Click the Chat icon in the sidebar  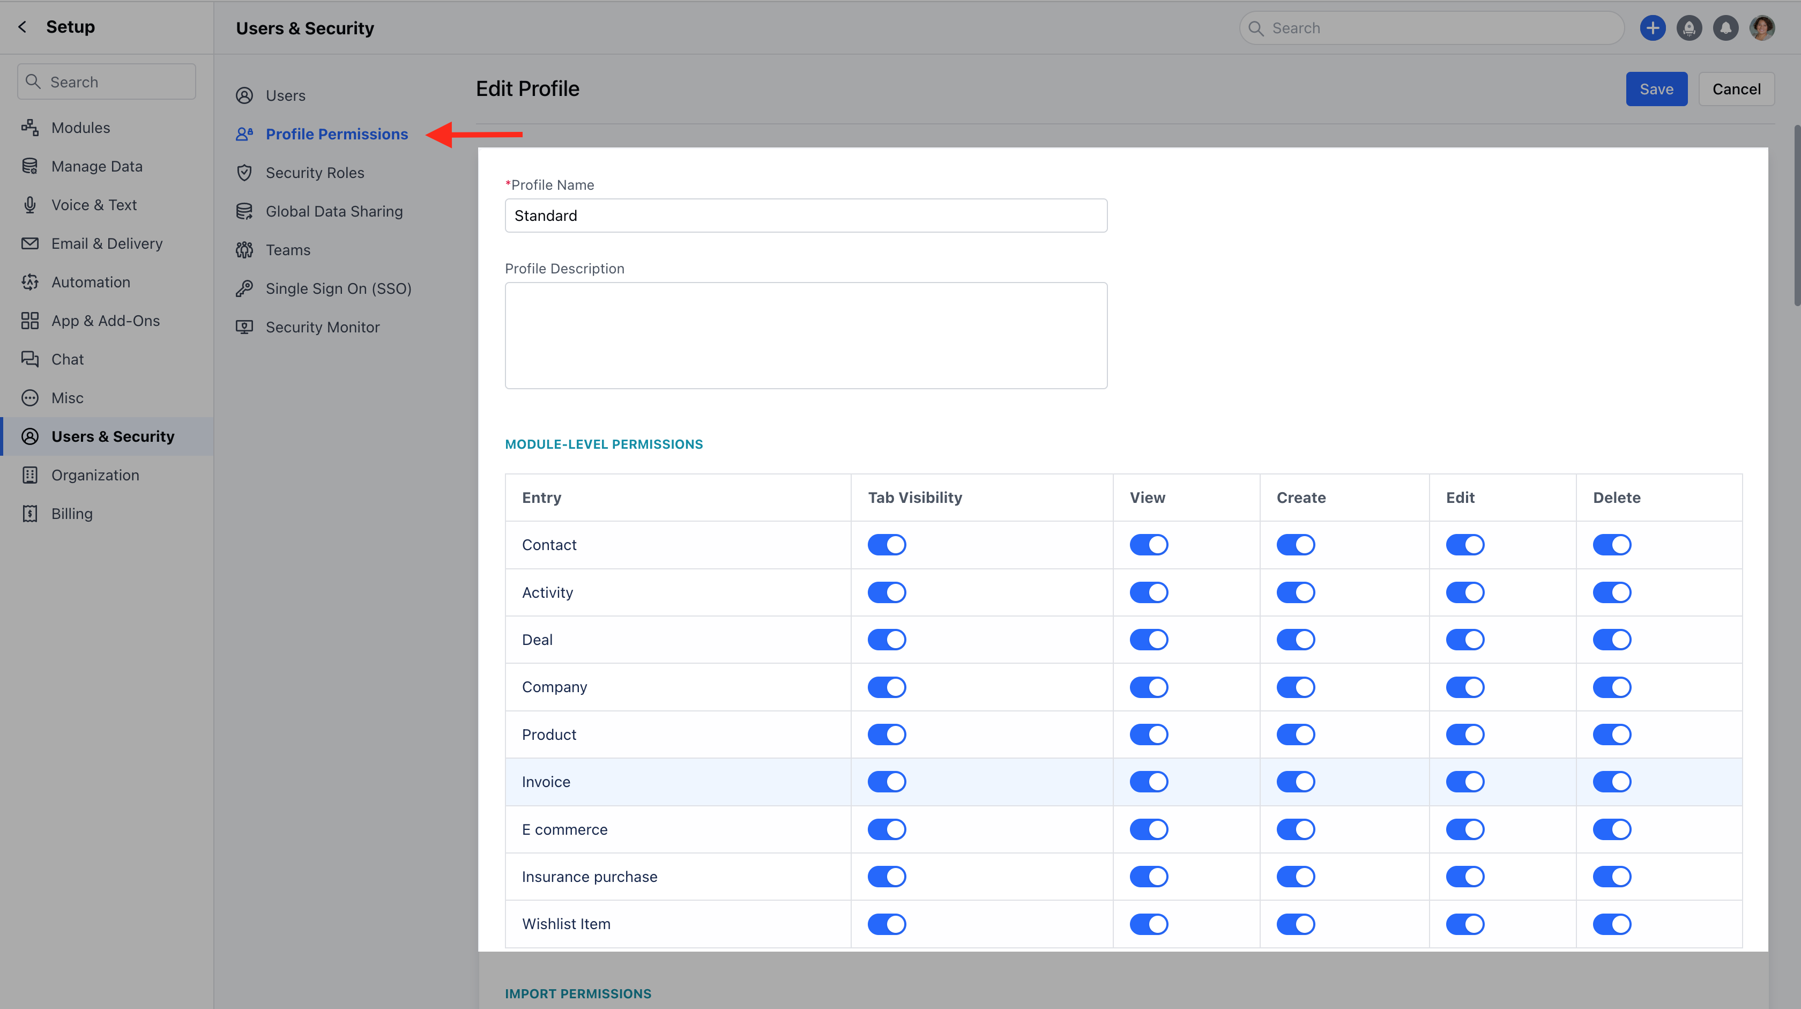(x=29, y=359)
